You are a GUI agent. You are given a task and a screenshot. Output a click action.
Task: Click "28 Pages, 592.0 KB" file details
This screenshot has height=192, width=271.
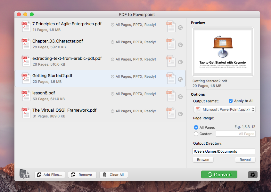[x=49, y=47]
